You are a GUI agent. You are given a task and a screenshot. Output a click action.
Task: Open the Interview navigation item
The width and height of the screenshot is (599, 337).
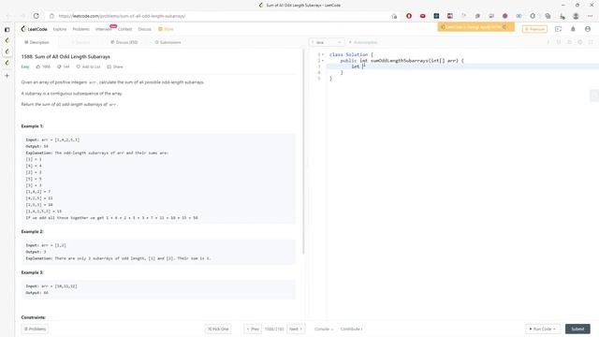click(103, 29)
